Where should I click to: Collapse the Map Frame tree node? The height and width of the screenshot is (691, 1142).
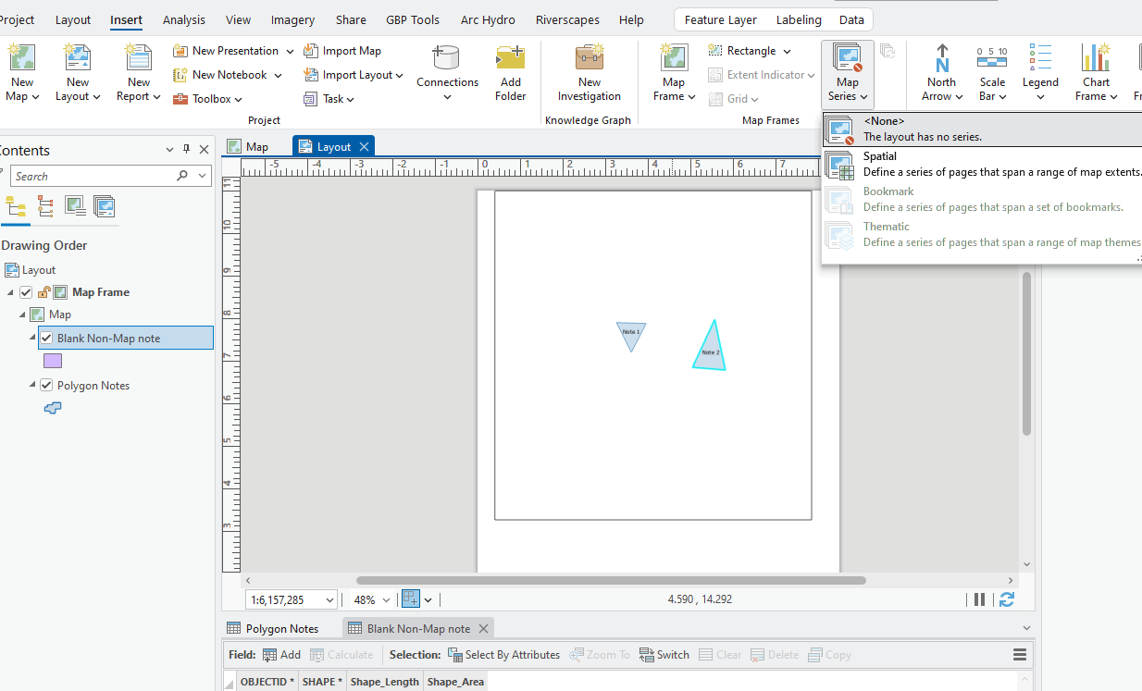11,292
